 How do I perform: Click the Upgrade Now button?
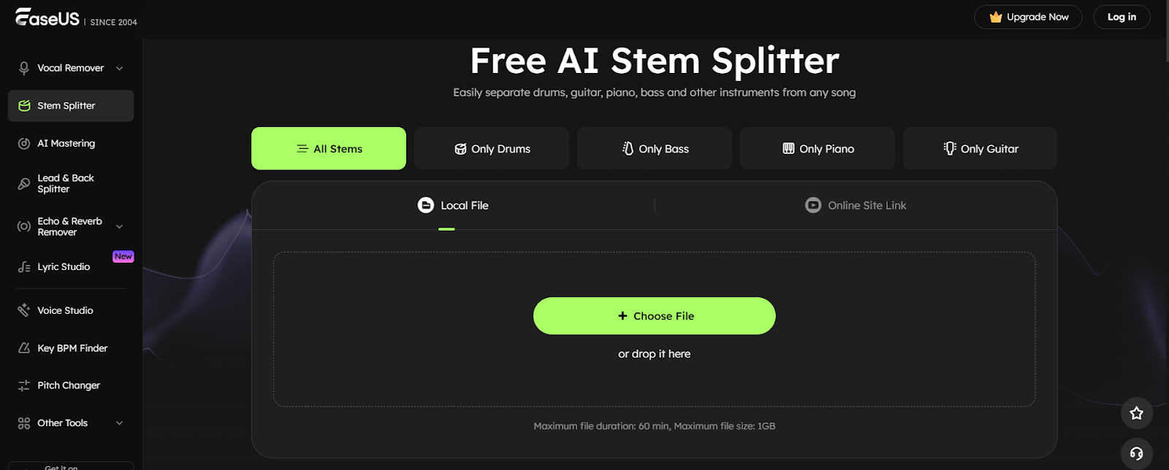1028,17
